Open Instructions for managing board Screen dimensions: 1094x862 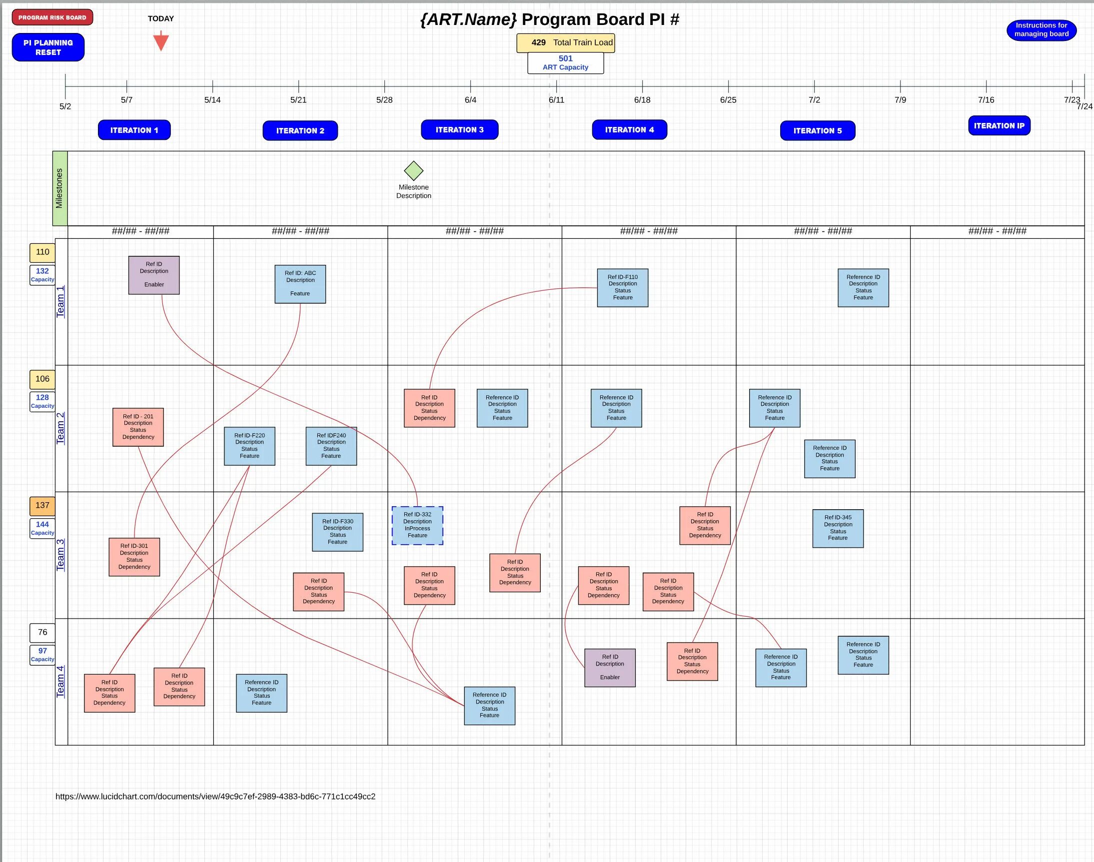coord(1041,30)
